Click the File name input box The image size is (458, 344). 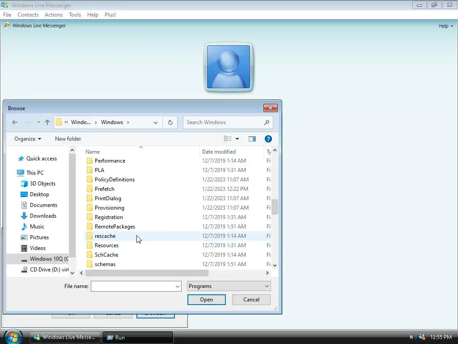(133, 286)
